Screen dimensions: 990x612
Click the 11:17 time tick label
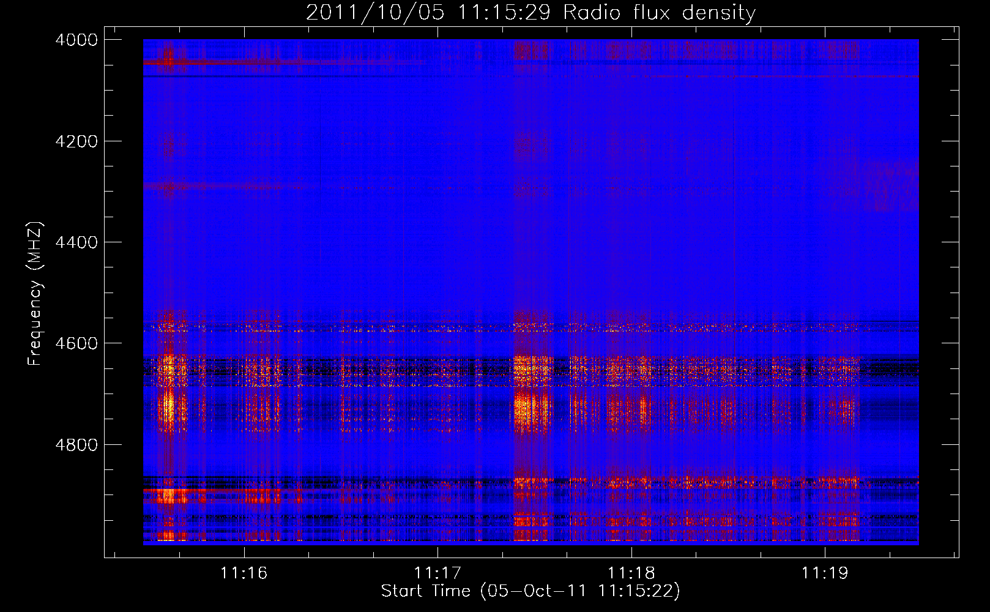click(x=437, y=573)
